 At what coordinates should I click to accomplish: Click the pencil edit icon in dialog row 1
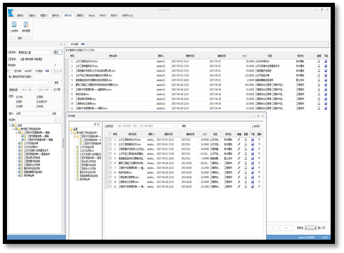(x=239, y=139)
